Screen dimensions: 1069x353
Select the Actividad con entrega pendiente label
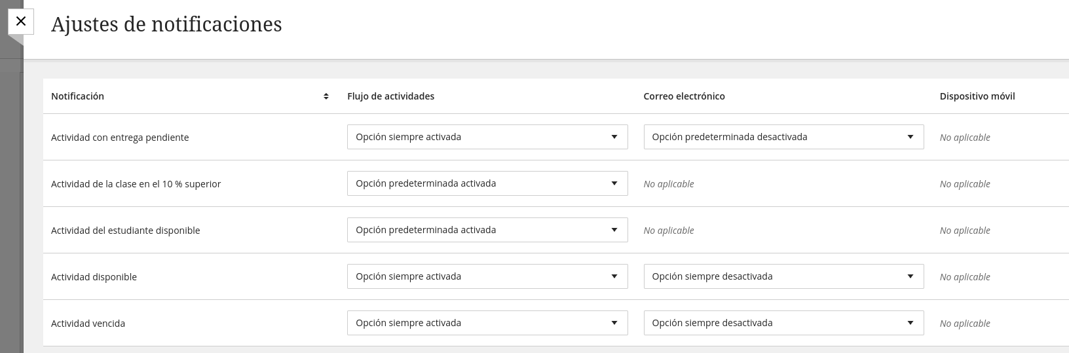pyautogui.click(x=120, y=138)
